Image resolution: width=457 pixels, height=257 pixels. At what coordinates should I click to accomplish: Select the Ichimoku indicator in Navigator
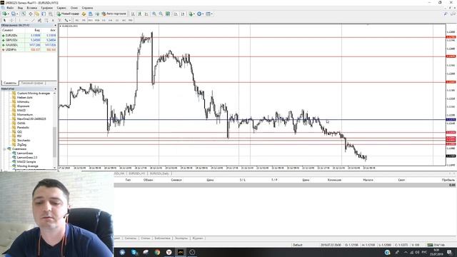point(23,101)
